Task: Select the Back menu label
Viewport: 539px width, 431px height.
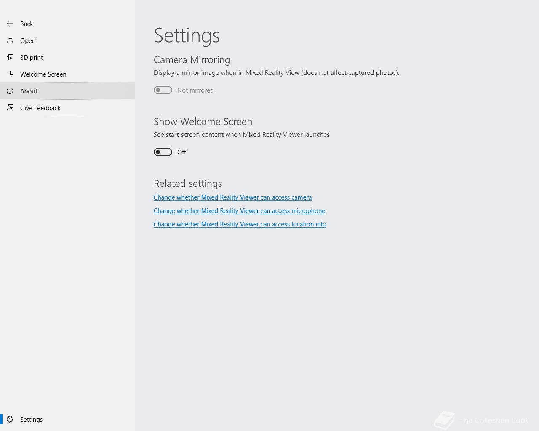Action: 27,24
